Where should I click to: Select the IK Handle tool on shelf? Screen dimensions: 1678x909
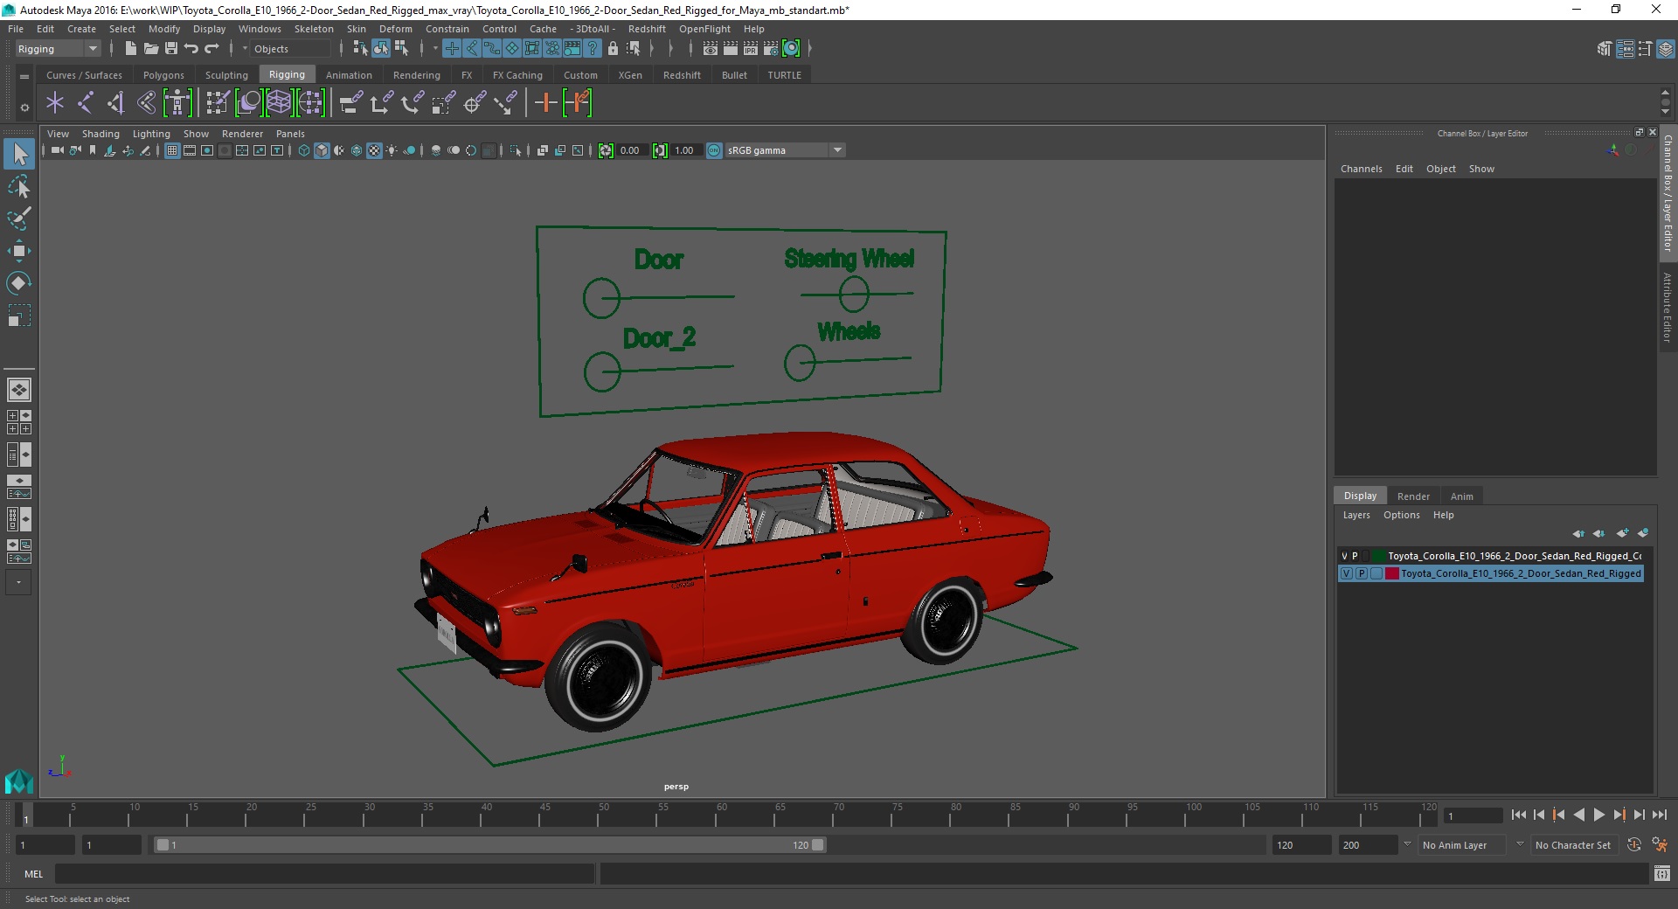pyautogui.click(x=116, y=103)
